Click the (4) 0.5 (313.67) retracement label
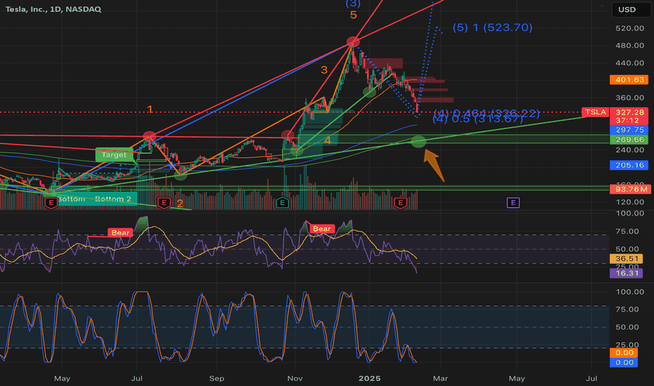The width and height of the screenshot is (654, 386). [477, 119]
